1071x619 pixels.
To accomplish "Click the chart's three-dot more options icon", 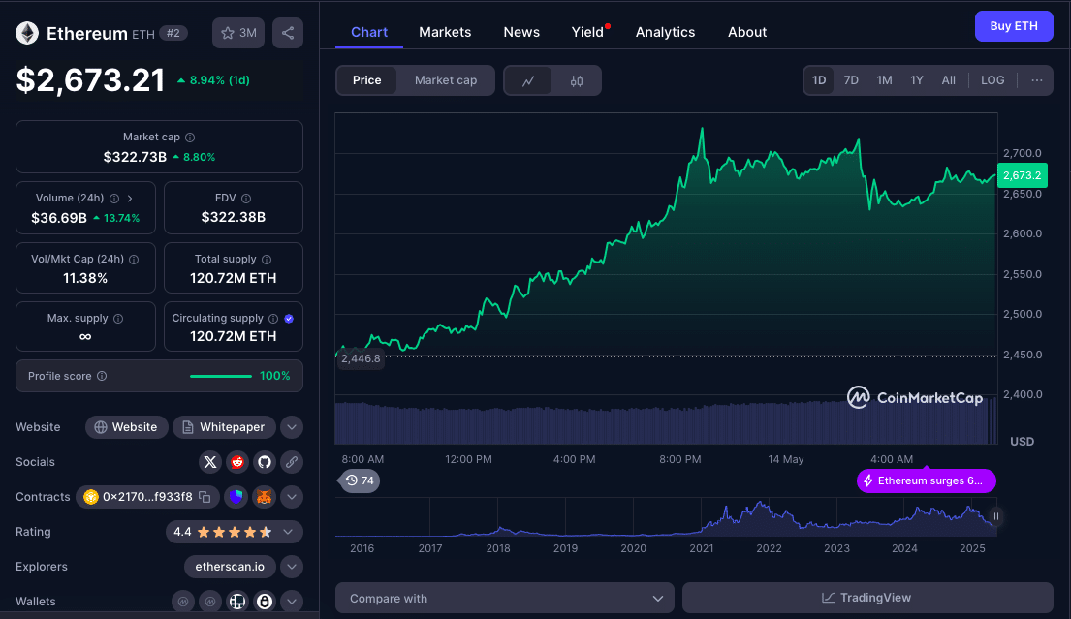I will click(x=1036, y=80).
